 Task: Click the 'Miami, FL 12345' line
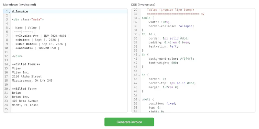pyautogui.click(x=25, y=105)
